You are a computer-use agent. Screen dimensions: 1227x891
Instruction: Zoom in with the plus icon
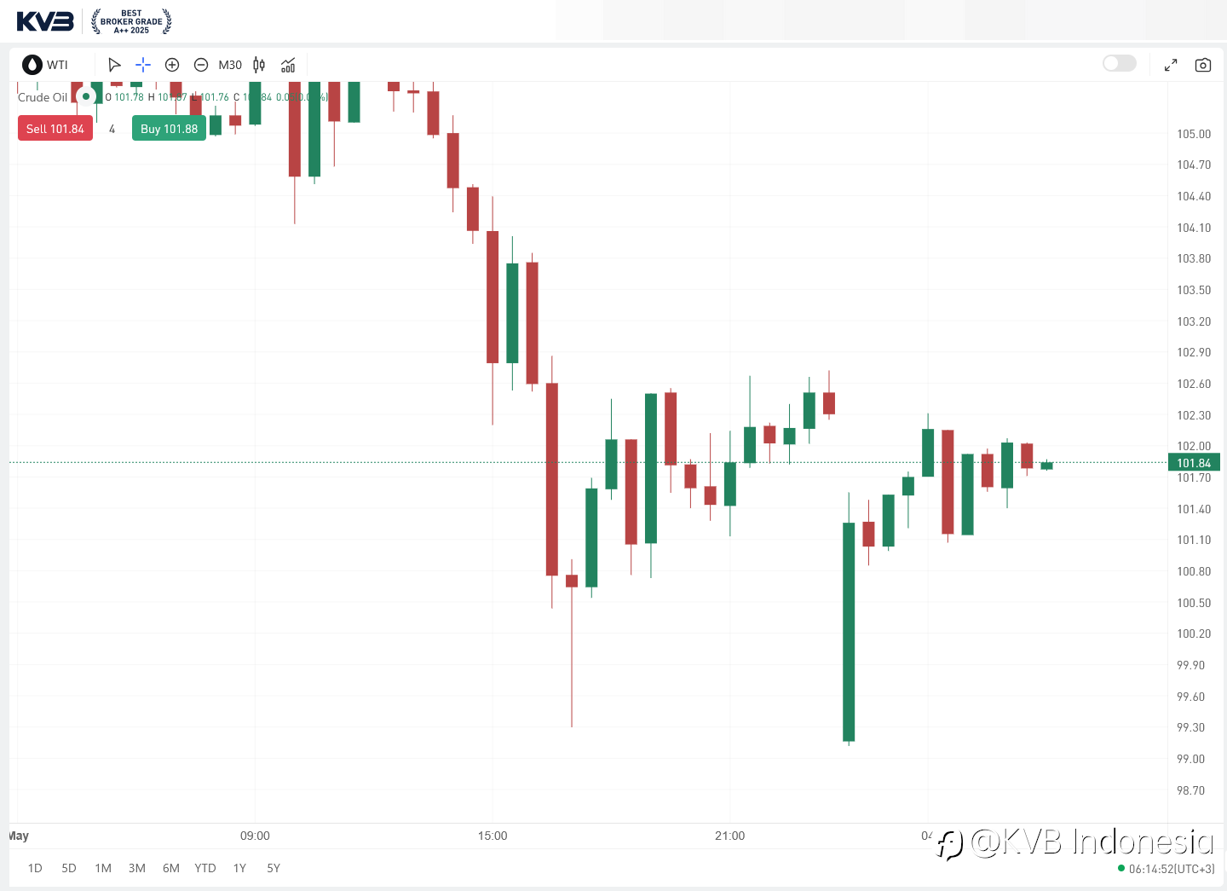[172, 65]
